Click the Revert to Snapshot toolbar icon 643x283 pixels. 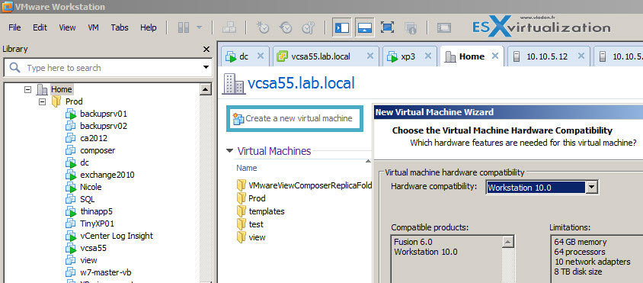[x=286, y=27]
